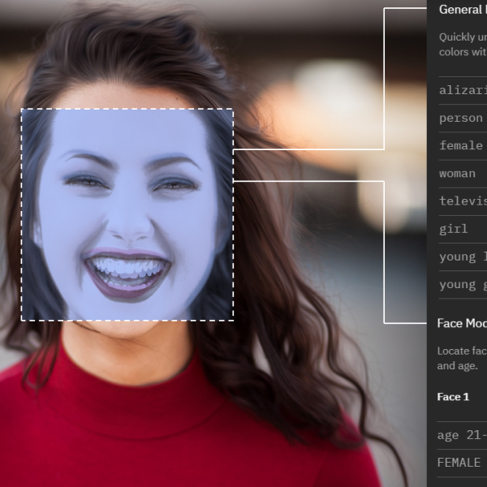Click the "age 21-" result row
The image size is (487, 487).
pos(462,435)
